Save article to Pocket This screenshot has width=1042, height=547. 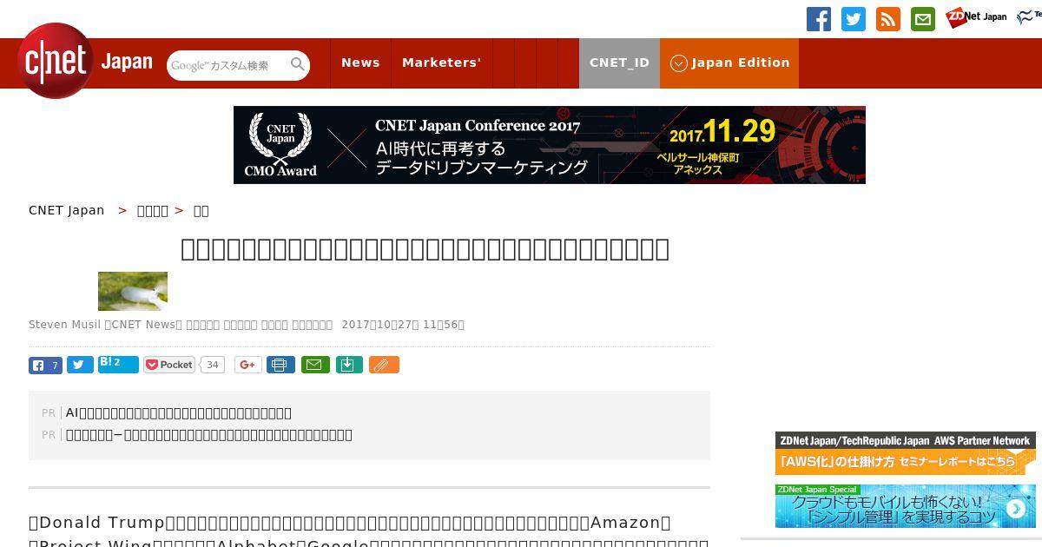170,365
